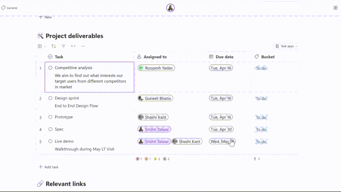Click the Competitive analysis description text
This screenshot has height=192, width=341.
[x=90, y=81]
